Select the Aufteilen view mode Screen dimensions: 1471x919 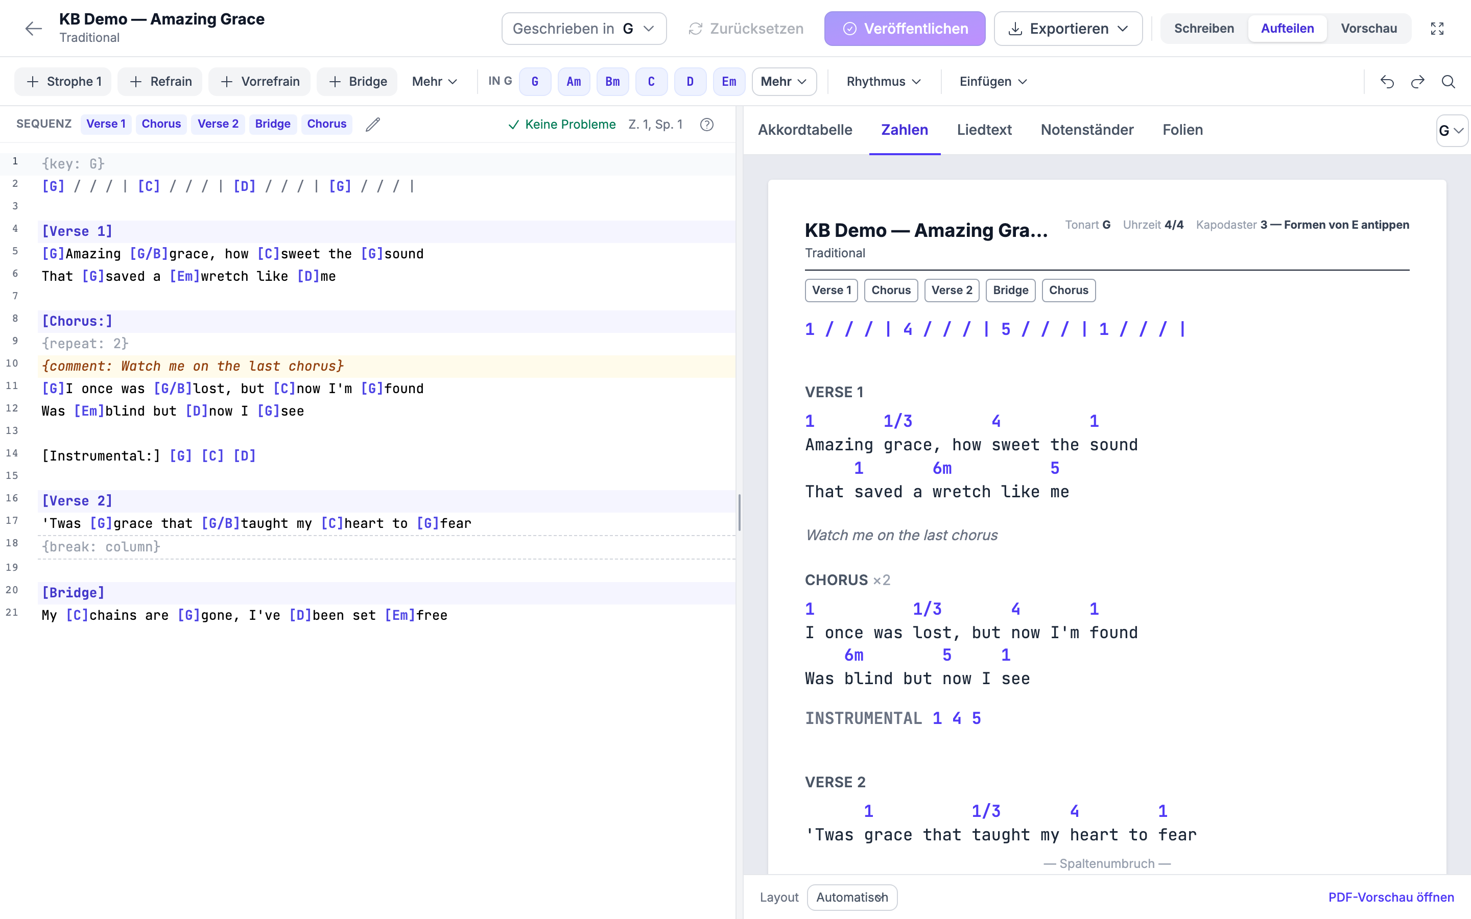click(x=1287, y=29)
